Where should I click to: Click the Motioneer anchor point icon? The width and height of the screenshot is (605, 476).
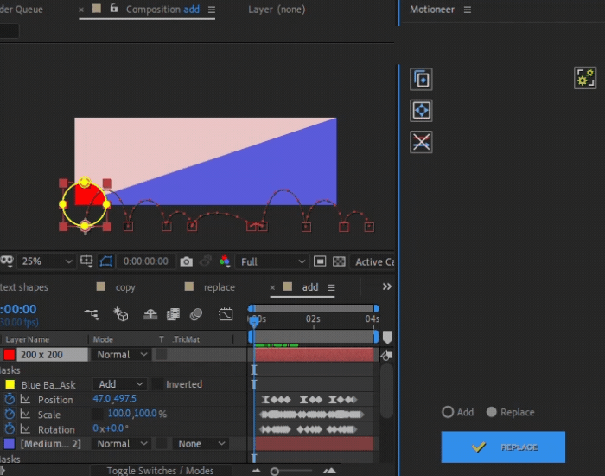coord(421,111)
